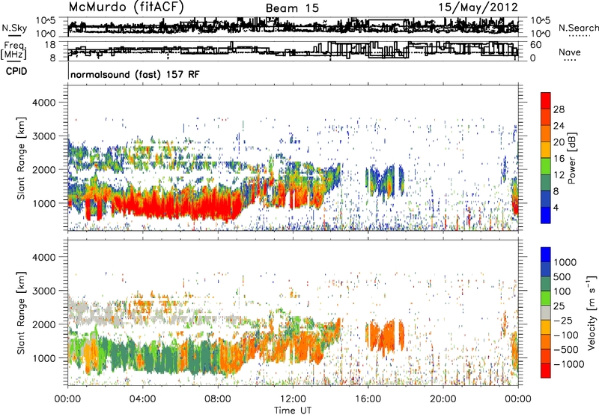
Task: Click the 4000 tick on power panel
Action: (x=44, y=103)
